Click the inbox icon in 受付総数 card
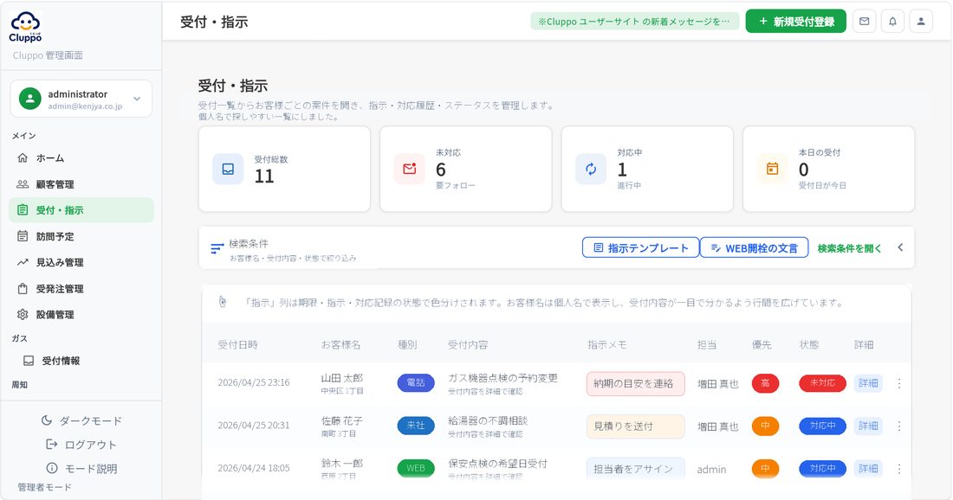Image resolution: width=953 pixels, height=500 pixels. pyautogui.click(x=228, y=170)
